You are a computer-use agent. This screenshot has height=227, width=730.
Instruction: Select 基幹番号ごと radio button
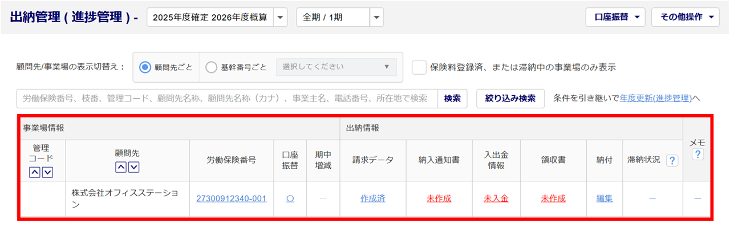click(x=211, y=67)
